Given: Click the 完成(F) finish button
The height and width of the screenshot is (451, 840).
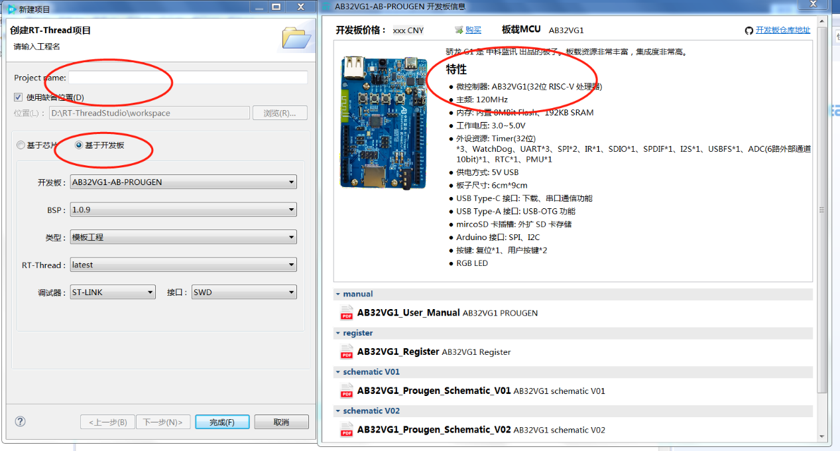Looking at the screenshot, I should click(x=222, y=422).
